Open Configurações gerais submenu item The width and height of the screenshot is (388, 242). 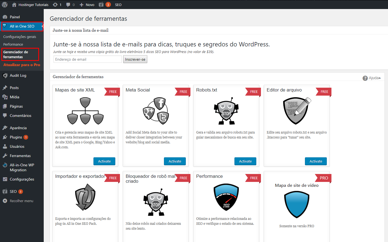pyautogui.click(x=20, y=37)
